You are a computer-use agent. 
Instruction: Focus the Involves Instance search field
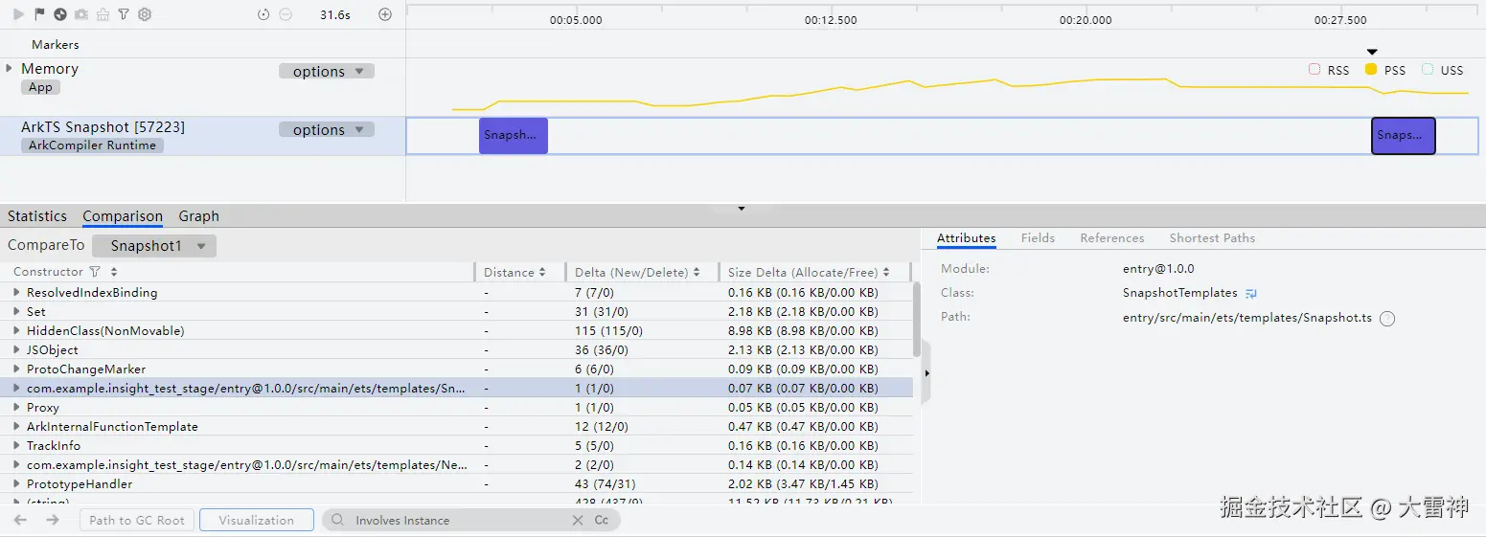click(460, 521)
